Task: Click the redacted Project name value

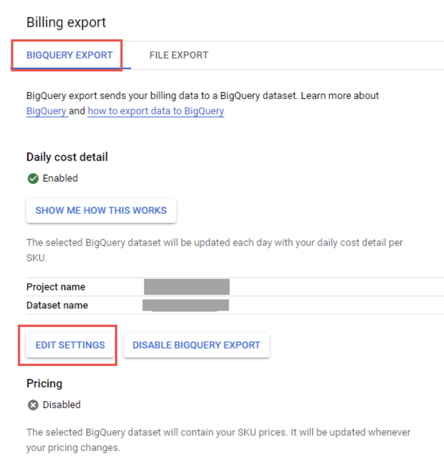Action: [x=187, y=287]
